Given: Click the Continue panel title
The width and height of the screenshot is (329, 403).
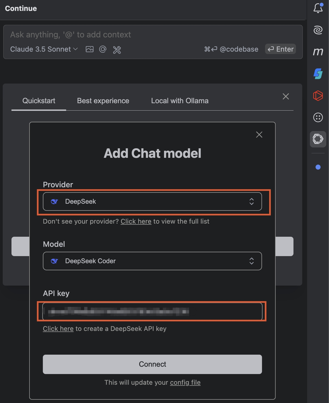Looking at the screenshot, I should [x=21, y=8].
